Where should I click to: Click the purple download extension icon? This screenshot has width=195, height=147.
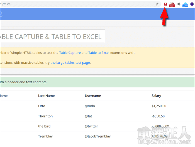(x=192, y=4)
